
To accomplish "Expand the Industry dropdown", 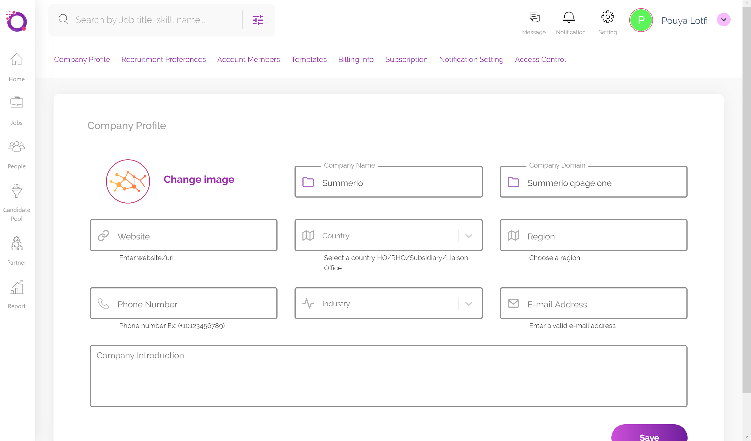I will [x=468, y=304].
